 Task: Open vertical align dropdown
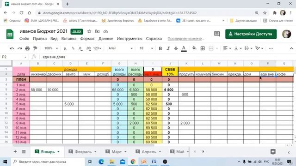[x=238, y=48]
